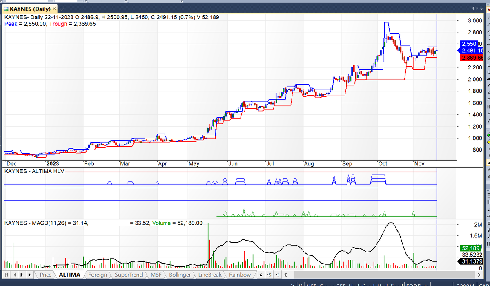Screen dimensions: 490x286
Task: Click the '= 33.52' signal text
Action: [139, 223]
